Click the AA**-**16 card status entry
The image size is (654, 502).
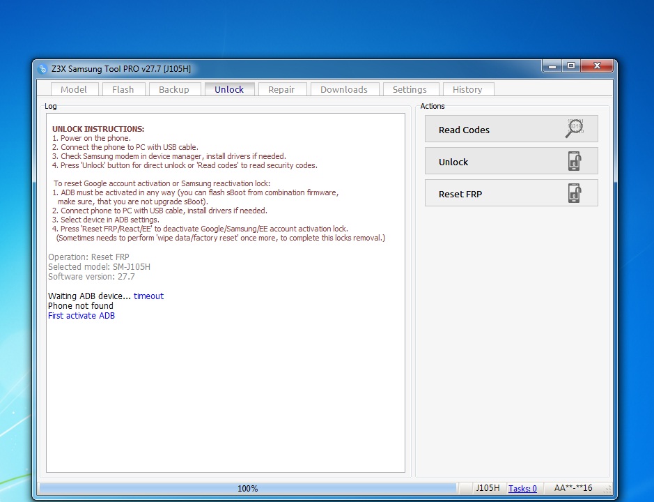(x=573, y=488)
